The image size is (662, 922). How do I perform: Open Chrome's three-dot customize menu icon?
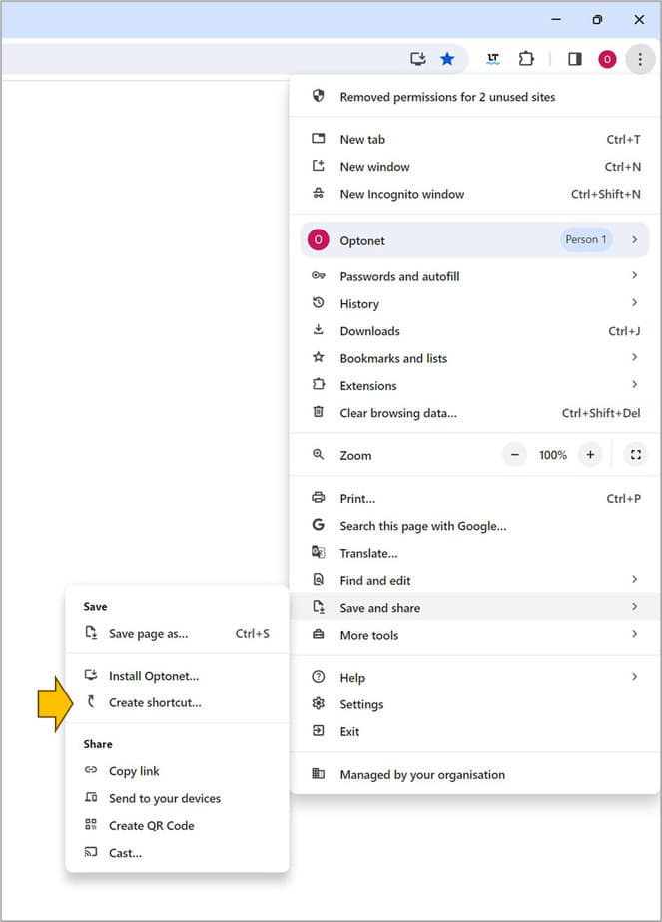[x=640, y=59]
